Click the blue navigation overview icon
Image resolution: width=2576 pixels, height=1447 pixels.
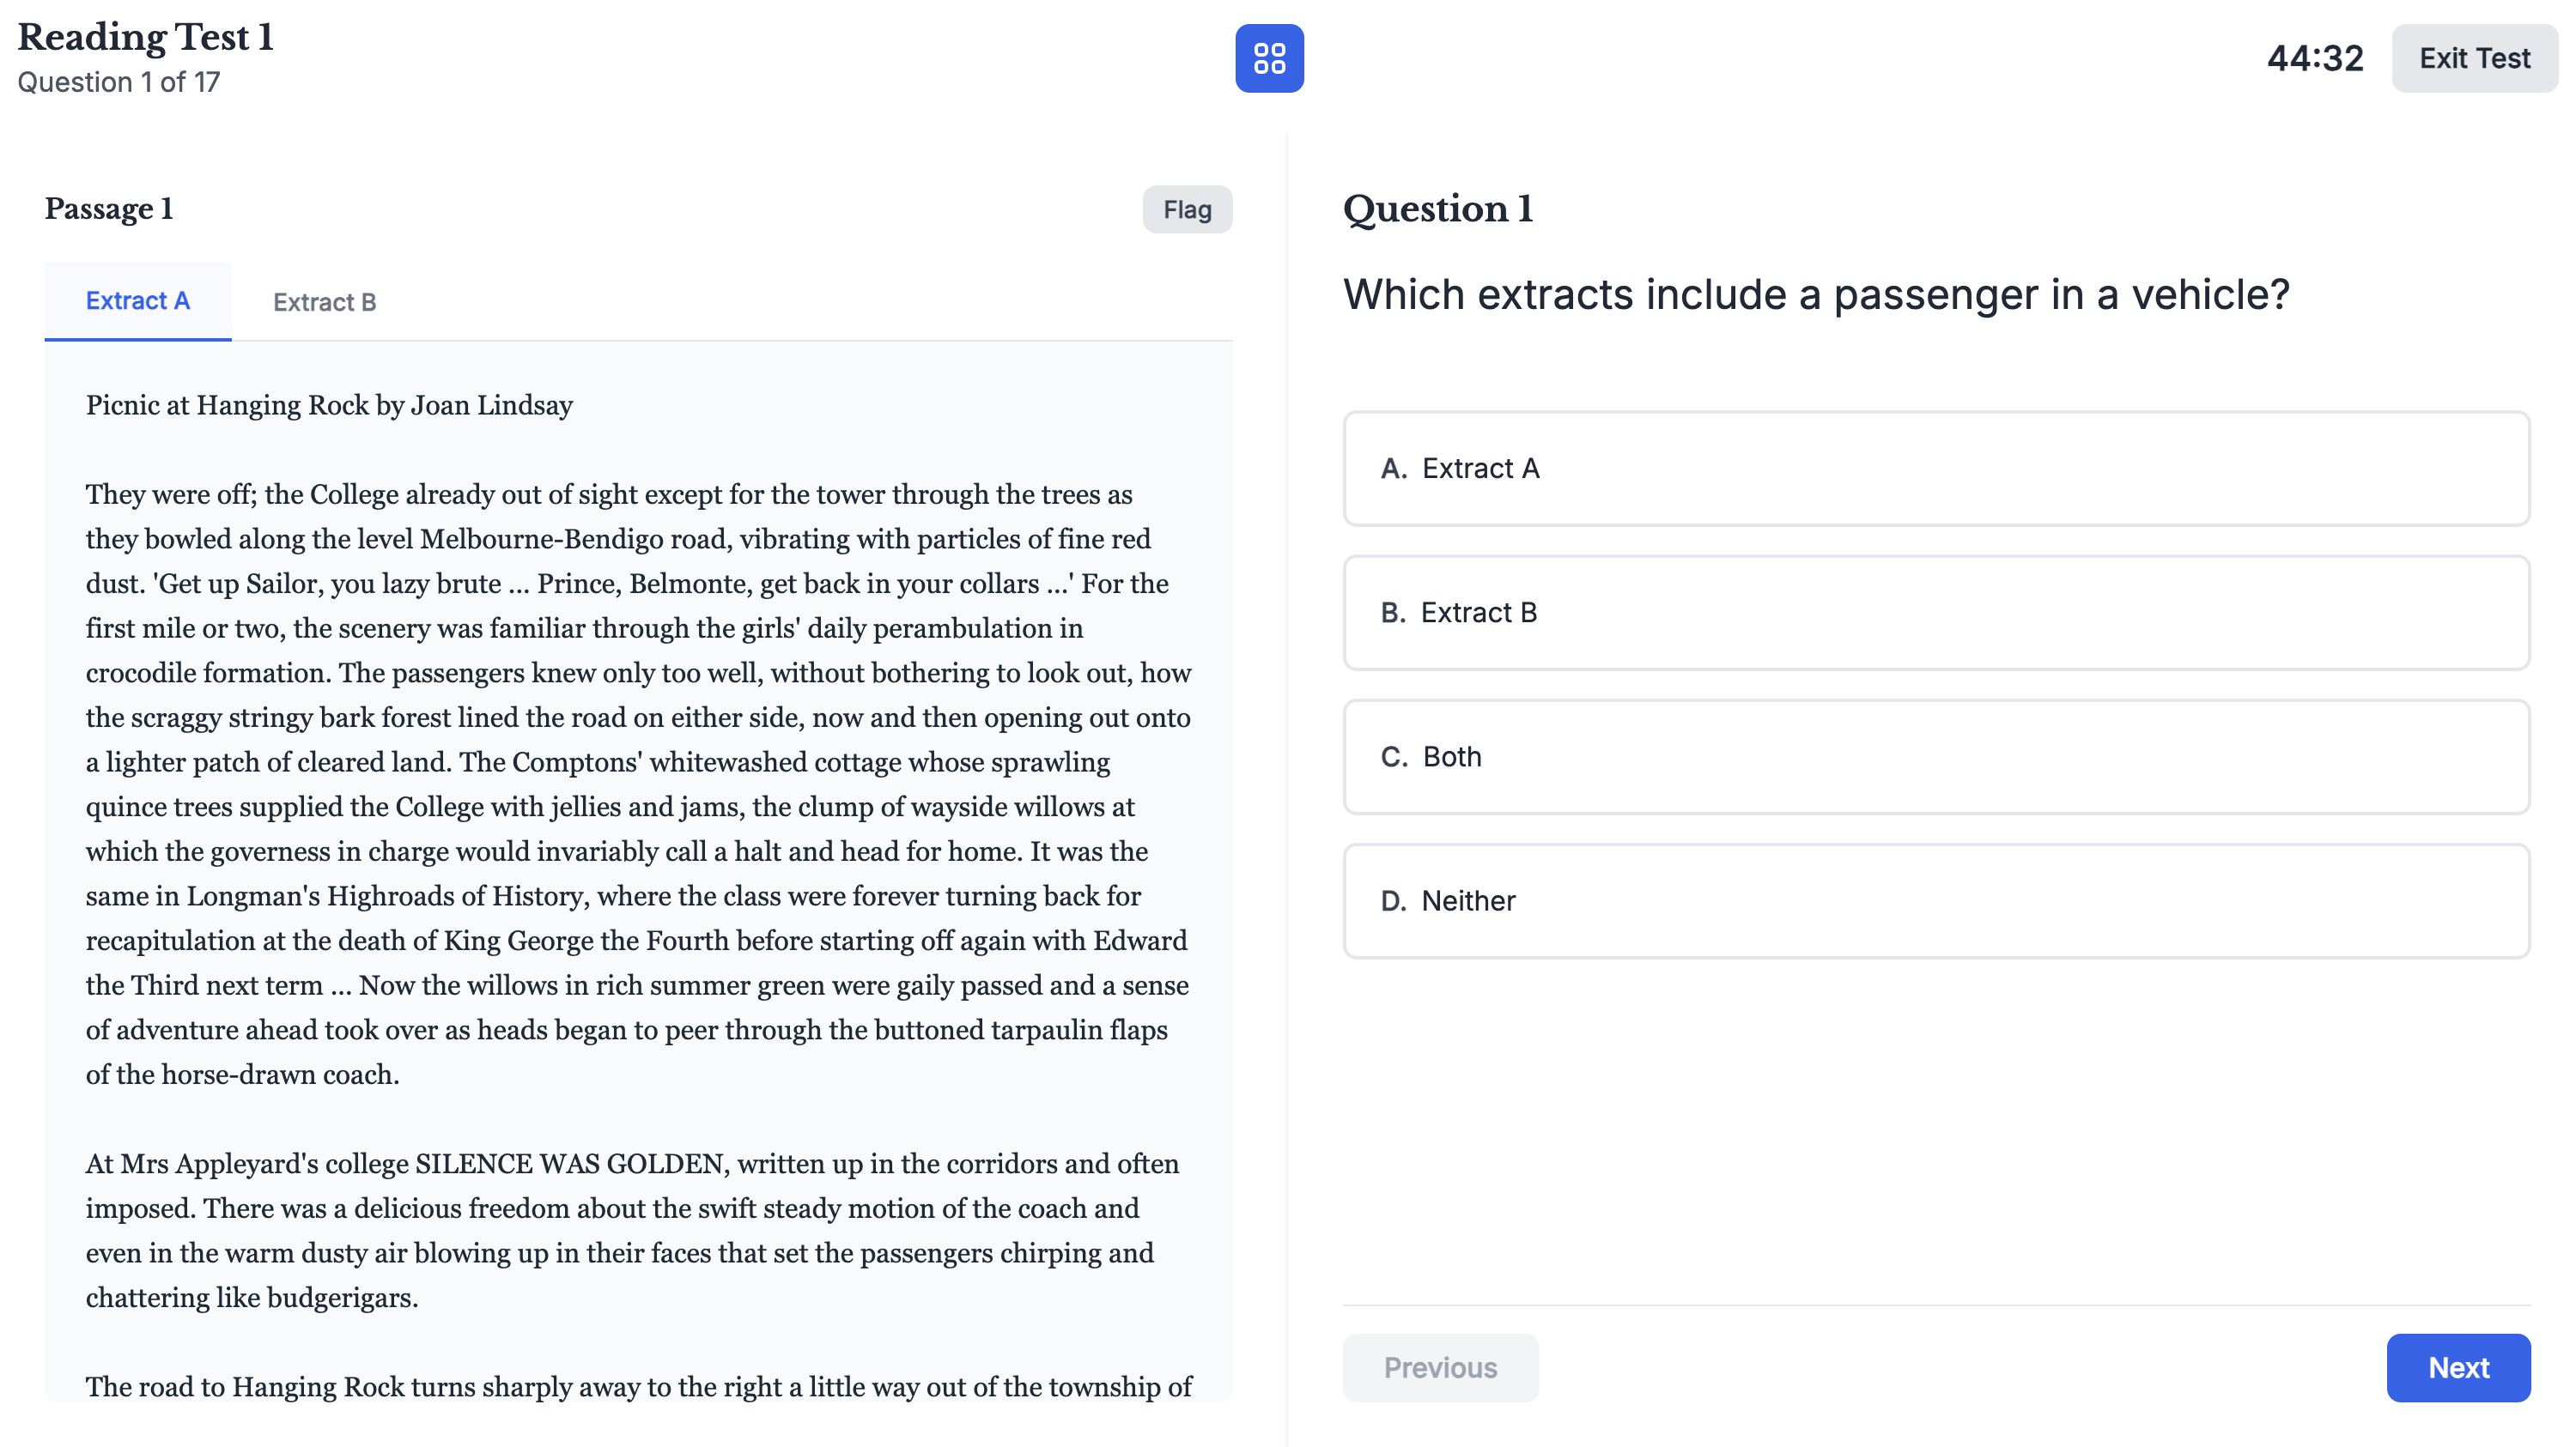pyautogui.click(x=1271, y=58)
